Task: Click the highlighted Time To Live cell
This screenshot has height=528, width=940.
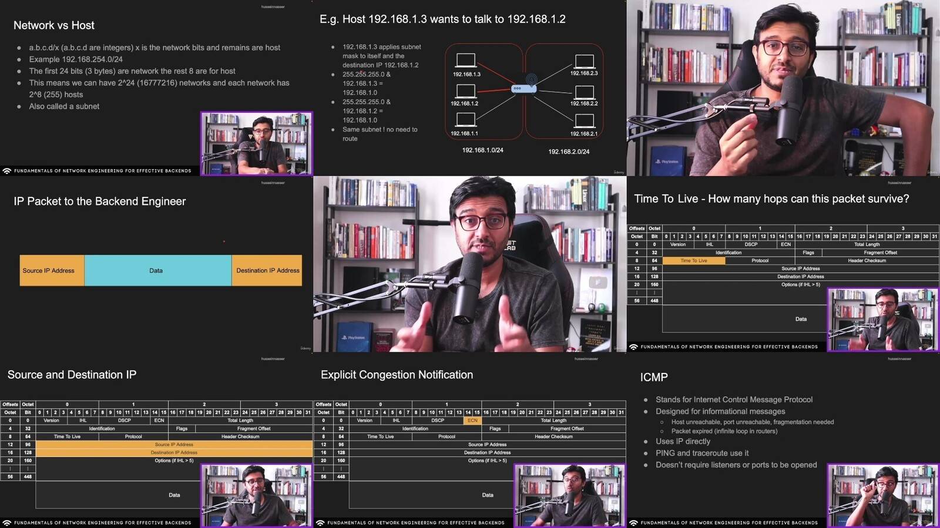Action: 694,261
